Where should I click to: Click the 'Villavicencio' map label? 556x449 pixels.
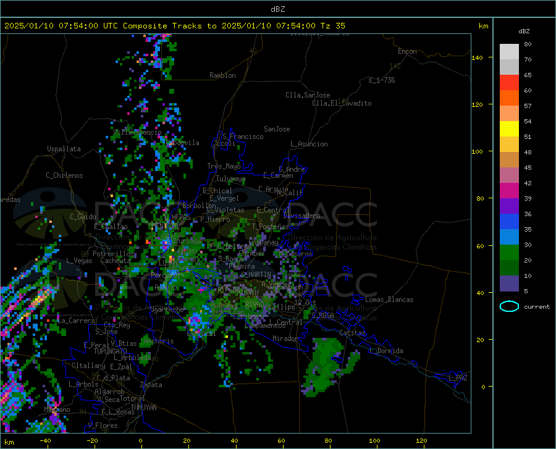click(137, 132)
